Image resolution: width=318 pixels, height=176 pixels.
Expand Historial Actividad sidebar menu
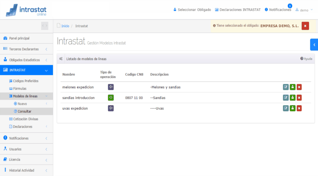pyautogui.click(x=26, y=170)
